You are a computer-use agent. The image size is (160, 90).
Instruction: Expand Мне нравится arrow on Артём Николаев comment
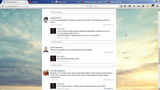pos(113,52)
